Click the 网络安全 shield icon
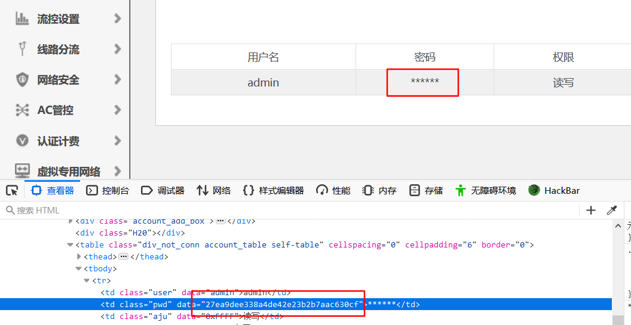This screenshot has width=631, height=325. pos(22,79)
